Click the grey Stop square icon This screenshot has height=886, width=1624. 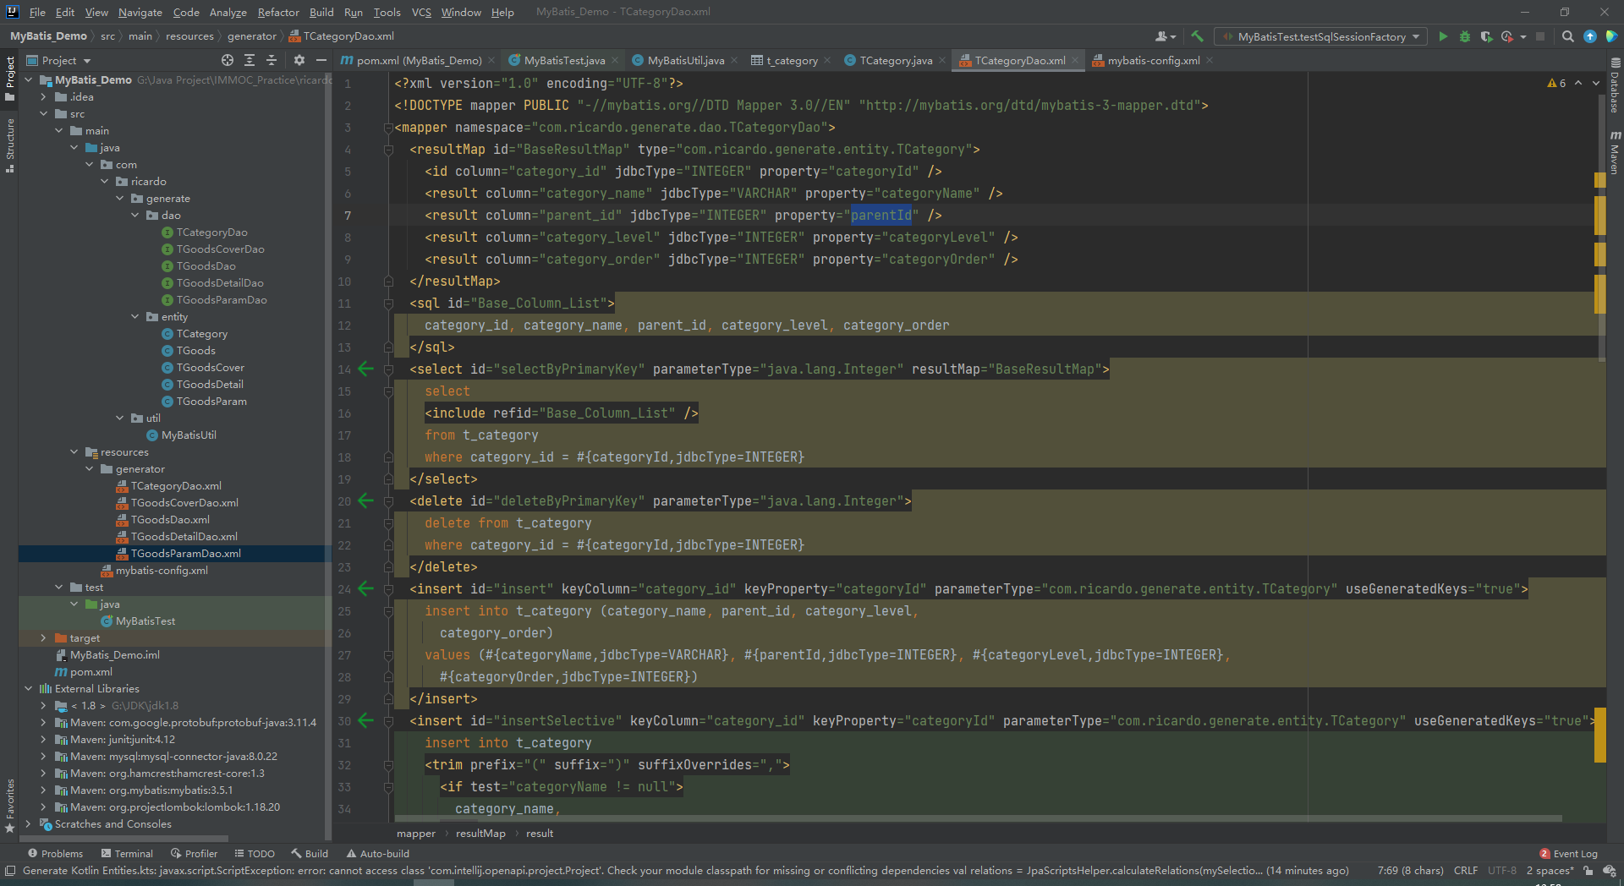tap(1540, 36)
